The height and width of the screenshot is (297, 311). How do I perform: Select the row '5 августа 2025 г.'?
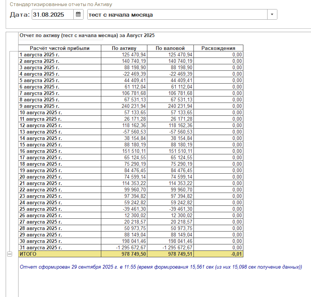(x=131, y=81)
